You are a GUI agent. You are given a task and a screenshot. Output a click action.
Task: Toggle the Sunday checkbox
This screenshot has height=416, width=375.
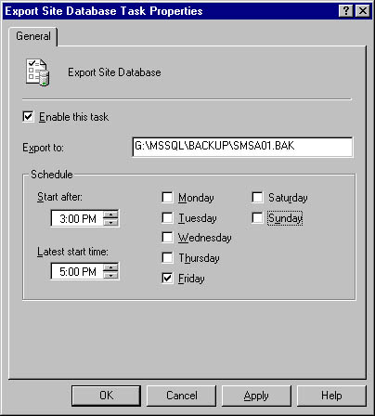click(x=257, y=218)
